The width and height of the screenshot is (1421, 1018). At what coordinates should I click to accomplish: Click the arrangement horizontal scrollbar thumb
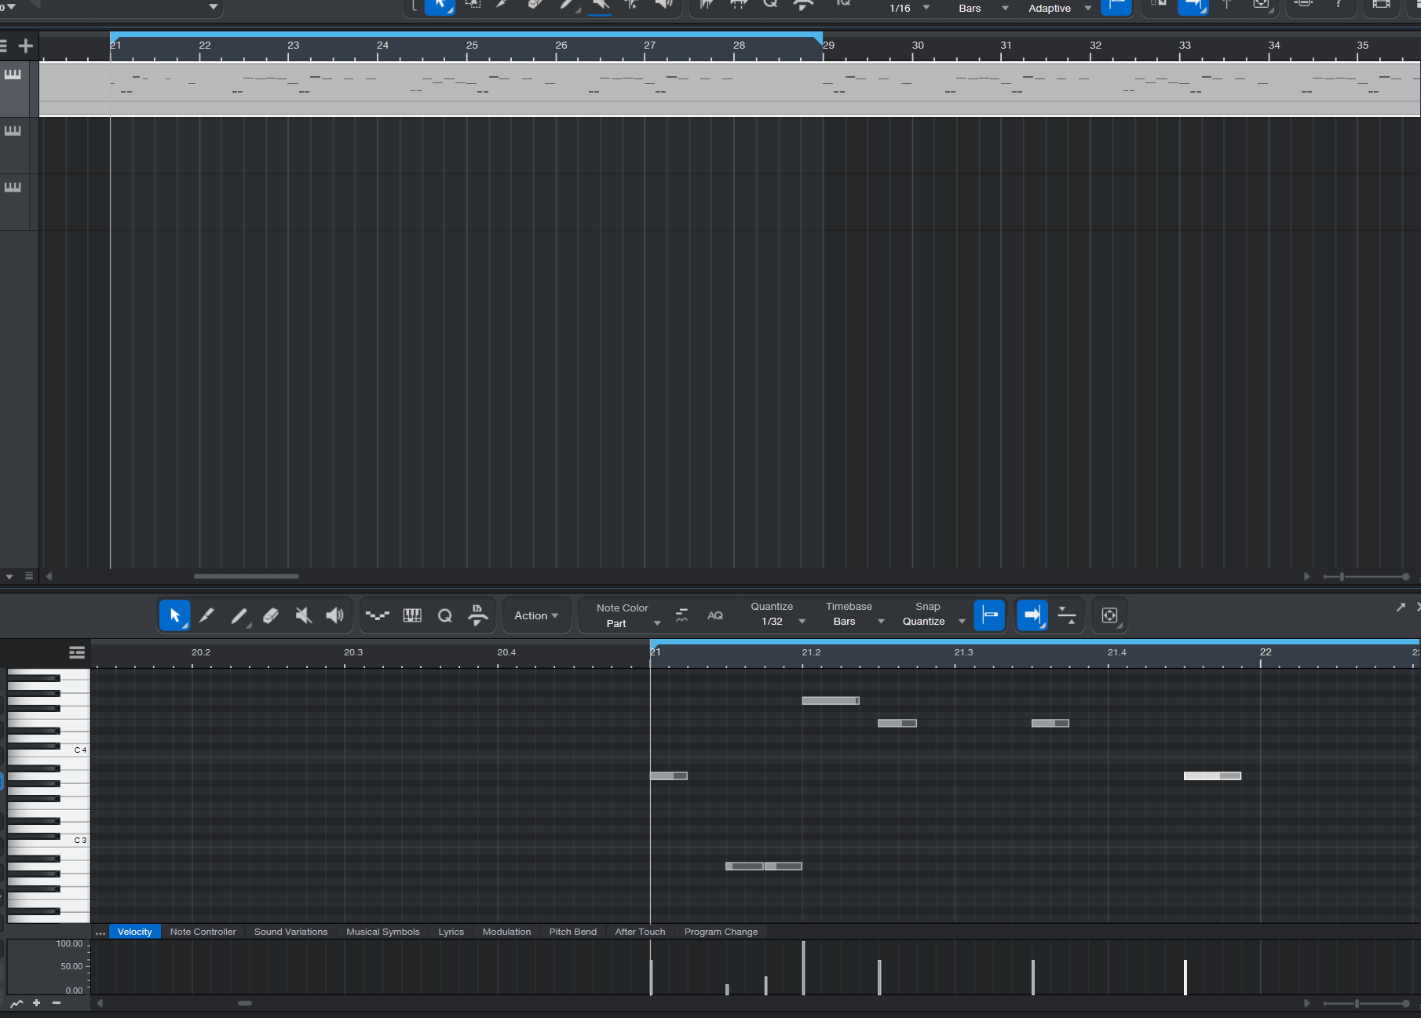tap(247, 576)
